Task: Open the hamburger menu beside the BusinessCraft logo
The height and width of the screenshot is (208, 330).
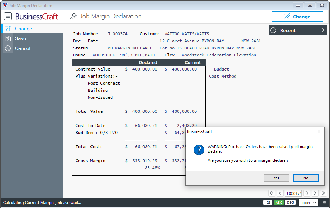Action: (x=8, y=16)
